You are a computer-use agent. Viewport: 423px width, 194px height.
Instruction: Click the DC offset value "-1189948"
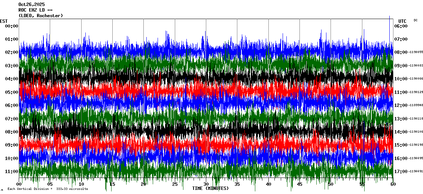(x=416, y=105)
